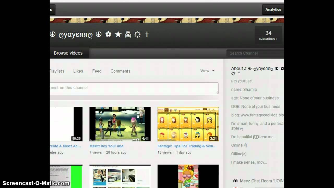This screenshot has height=188, width=334.
Task: Open the blonde cartoon girl video thumbnail
Action: coord(188,176)
